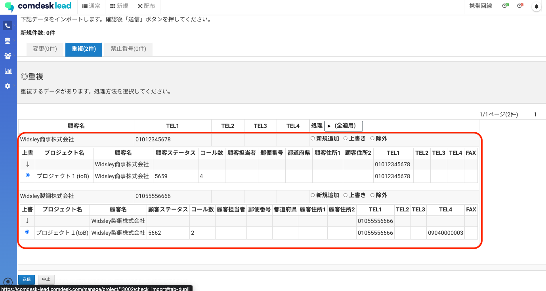Viewport: 546px width, 291px height.
Task: Switch to the 禁止番号(0件) tab
Action: 128,49
